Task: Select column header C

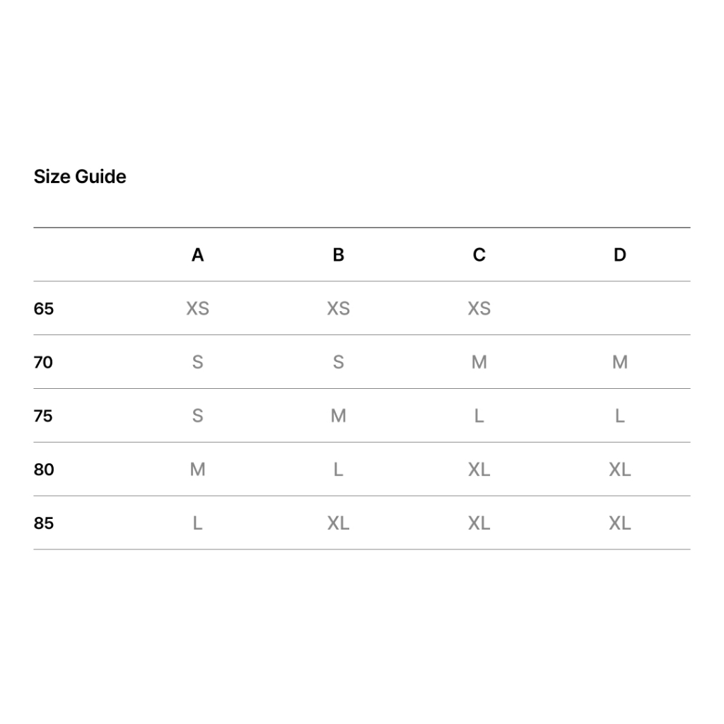Action: click(x=479, y=255)
